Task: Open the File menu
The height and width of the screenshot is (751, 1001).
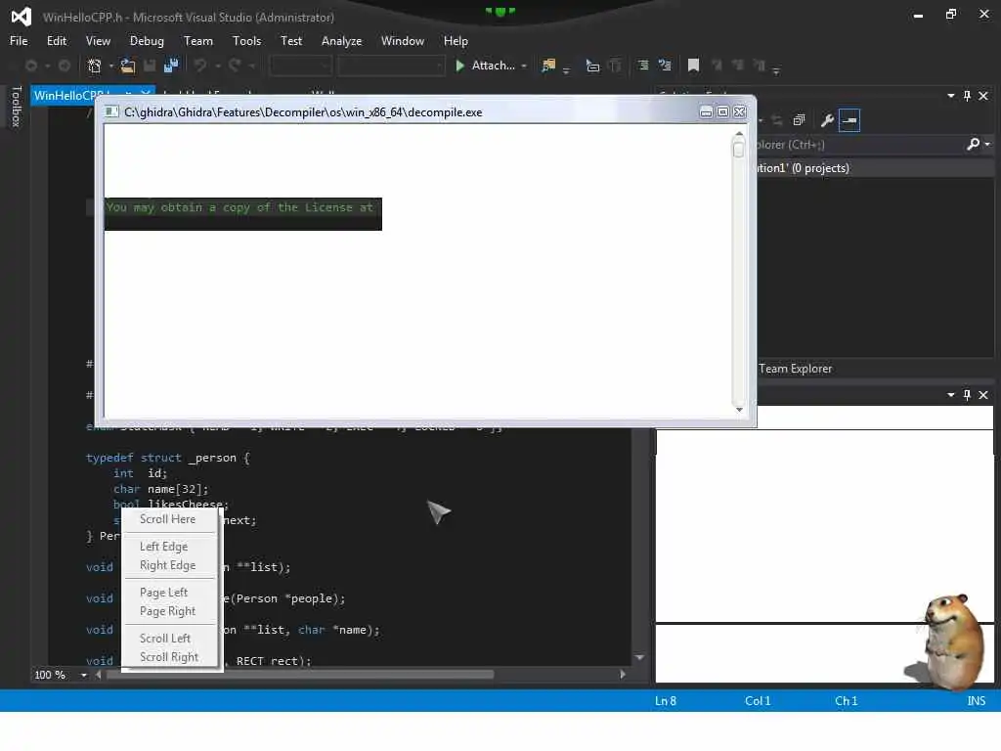Action: point(19,41)
